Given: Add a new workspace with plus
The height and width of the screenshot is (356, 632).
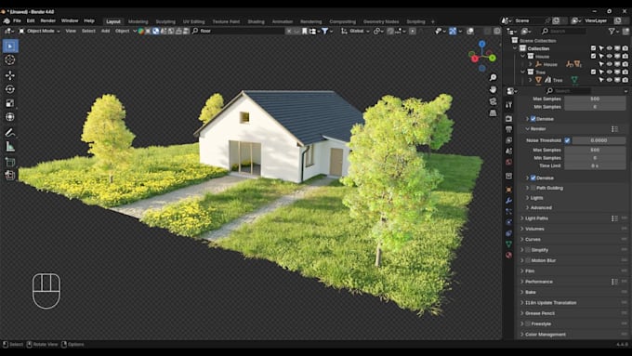Looking at the screenshot, I should (433, 21).
